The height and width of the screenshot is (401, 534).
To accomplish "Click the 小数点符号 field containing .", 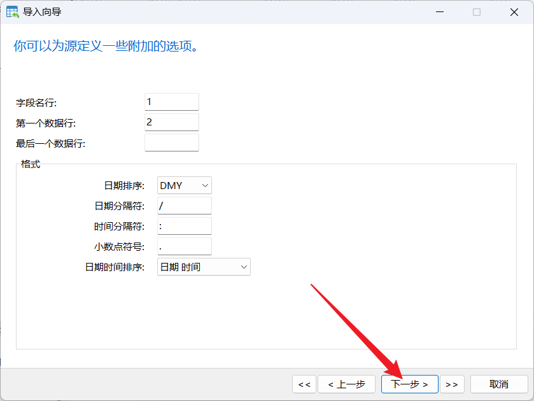I will pyautogui.click(x=184, y=246).
